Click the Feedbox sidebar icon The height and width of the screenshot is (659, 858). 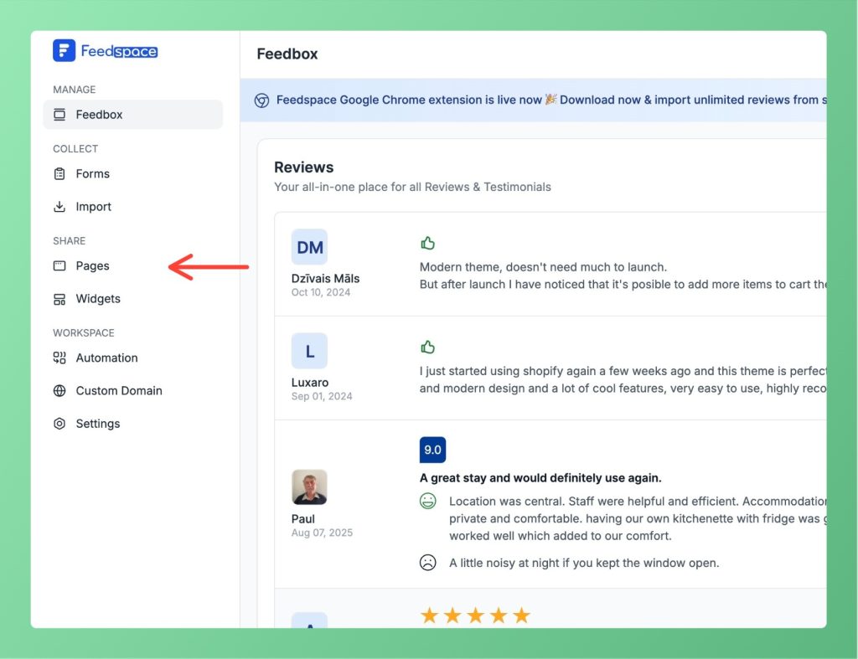(59, 115)
